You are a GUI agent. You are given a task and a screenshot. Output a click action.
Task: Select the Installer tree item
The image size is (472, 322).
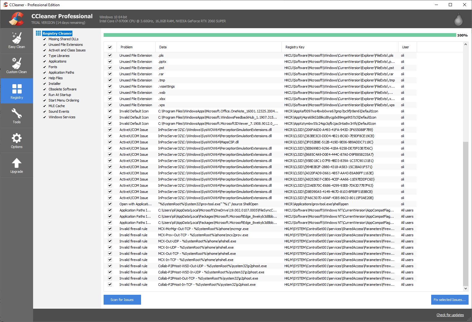click(55, 84)
